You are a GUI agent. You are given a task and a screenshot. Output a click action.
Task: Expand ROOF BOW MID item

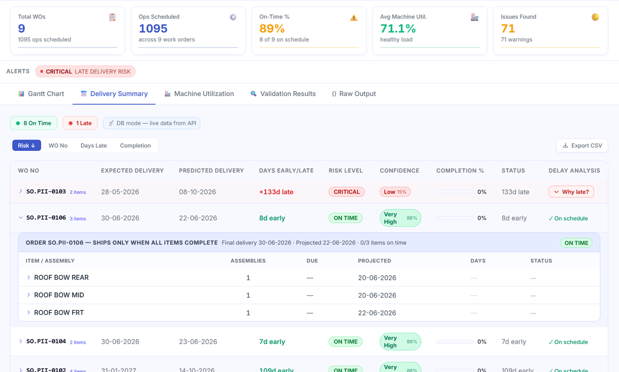(x=29, y=295)
